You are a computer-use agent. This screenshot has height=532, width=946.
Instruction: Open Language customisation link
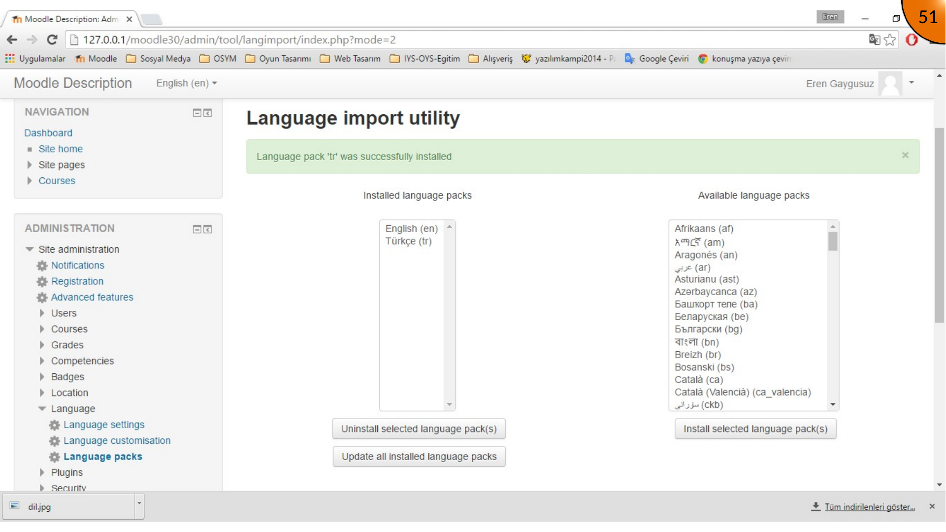tap(117, 441)
